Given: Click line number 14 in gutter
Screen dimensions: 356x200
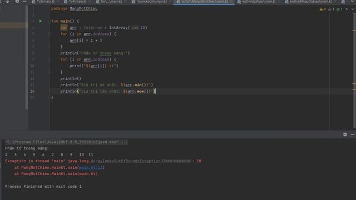Looking at the screenshot, I should click(32, 91).
